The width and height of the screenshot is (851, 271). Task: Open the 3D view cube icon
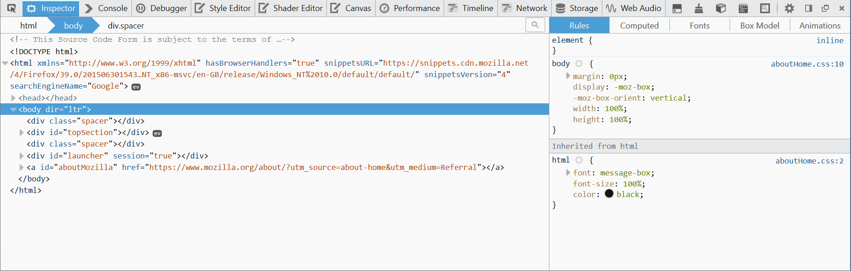pyautogui.click(x=721, y=8)
